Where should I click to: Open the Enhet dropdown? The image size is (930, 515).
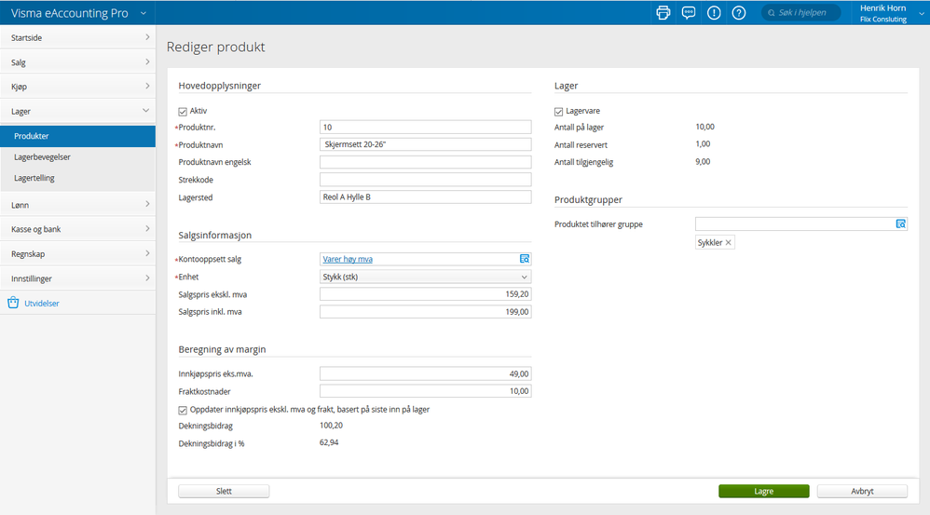425,278
